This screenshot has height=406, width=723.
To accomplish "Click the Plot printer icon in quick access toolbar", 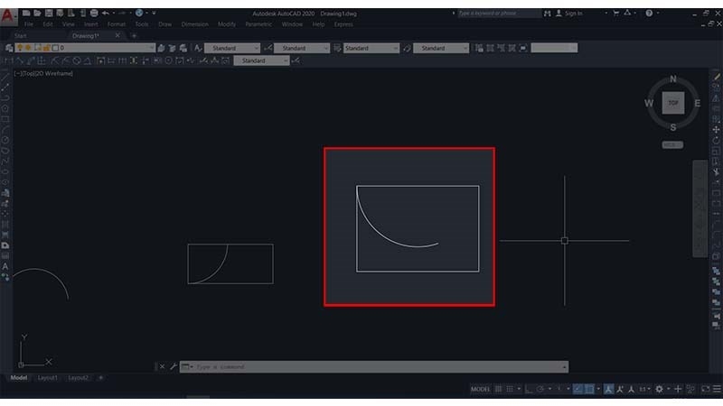I will point(94,14).
